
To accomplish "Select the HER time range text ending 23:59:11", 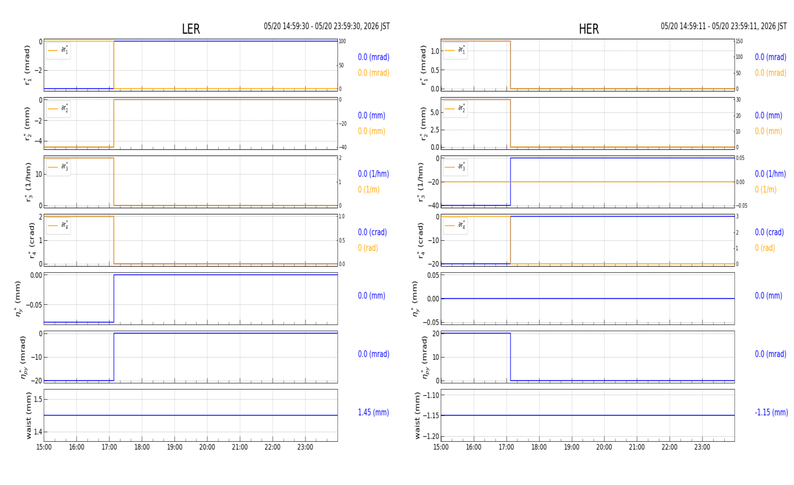I will point(724,26).
